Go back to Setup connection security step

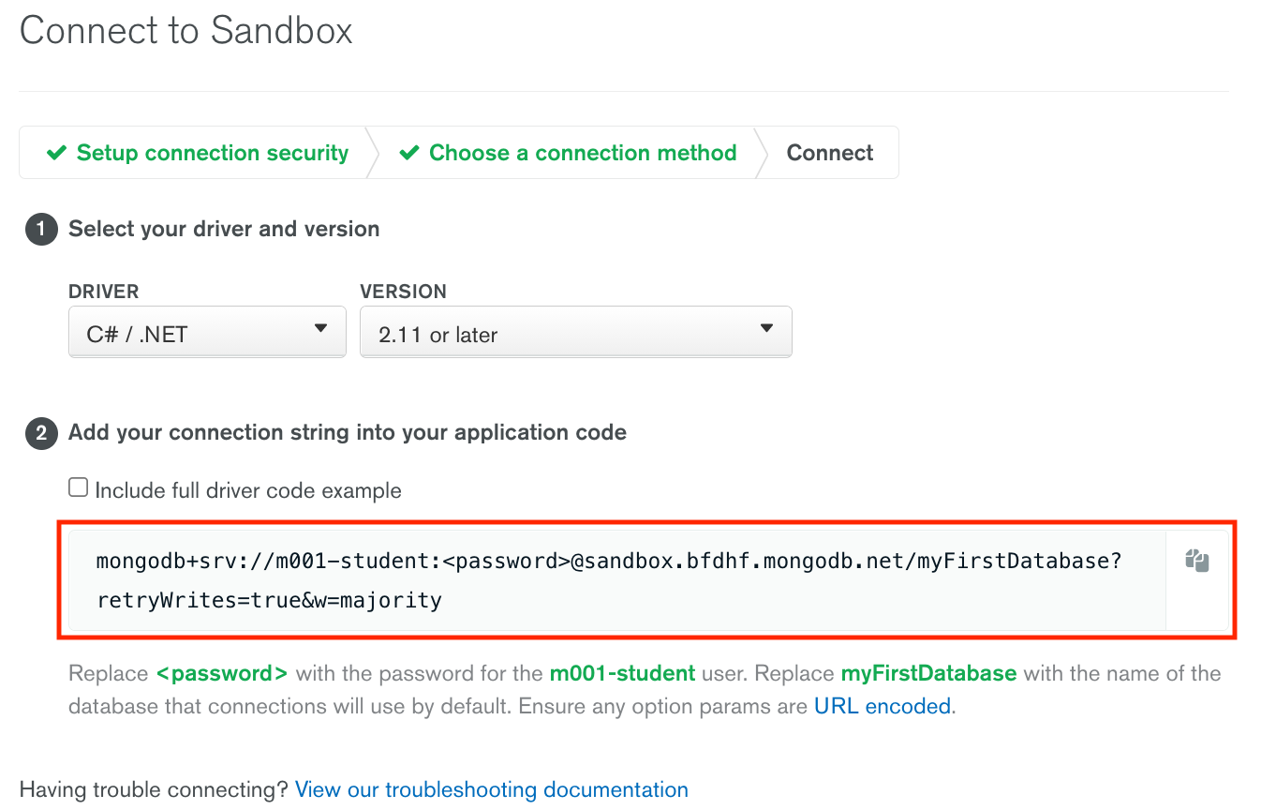[198, 153]
